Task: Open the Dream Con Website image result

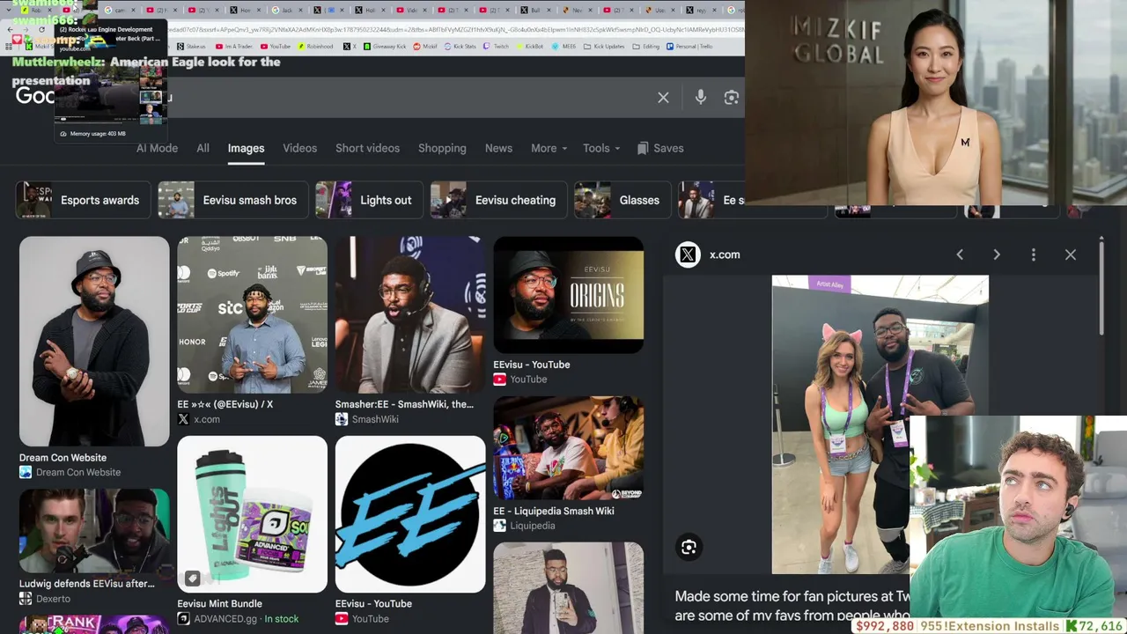Action: tap(94, 341)
